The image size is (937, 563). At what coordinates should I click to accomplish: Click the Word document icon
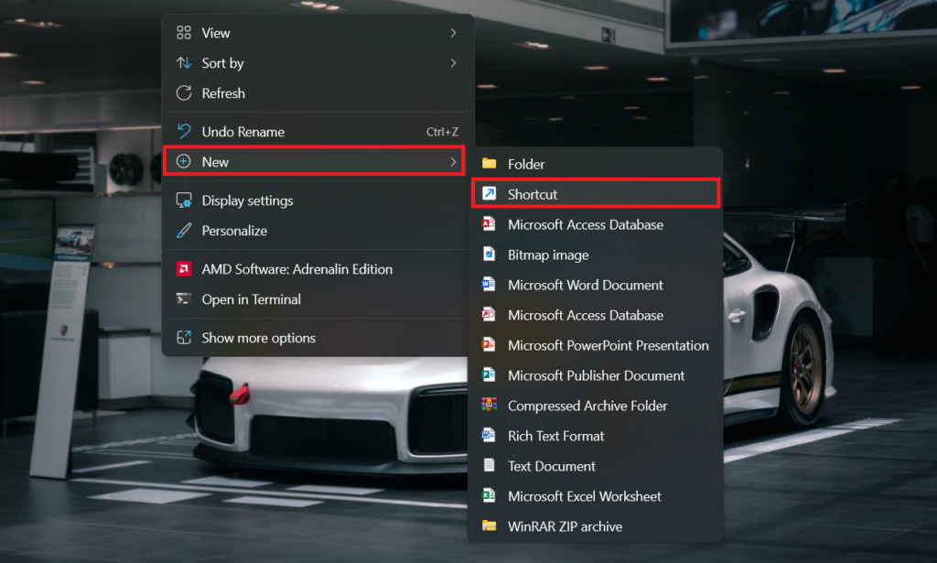click(x=490, y=285)
